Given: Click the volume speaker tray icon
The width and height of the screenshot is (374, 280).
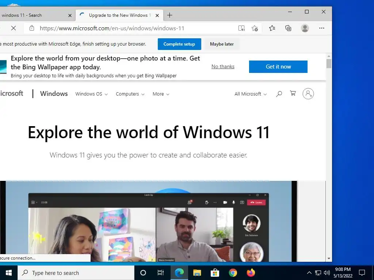Looking at the screenshot, I should click(327, 273).
